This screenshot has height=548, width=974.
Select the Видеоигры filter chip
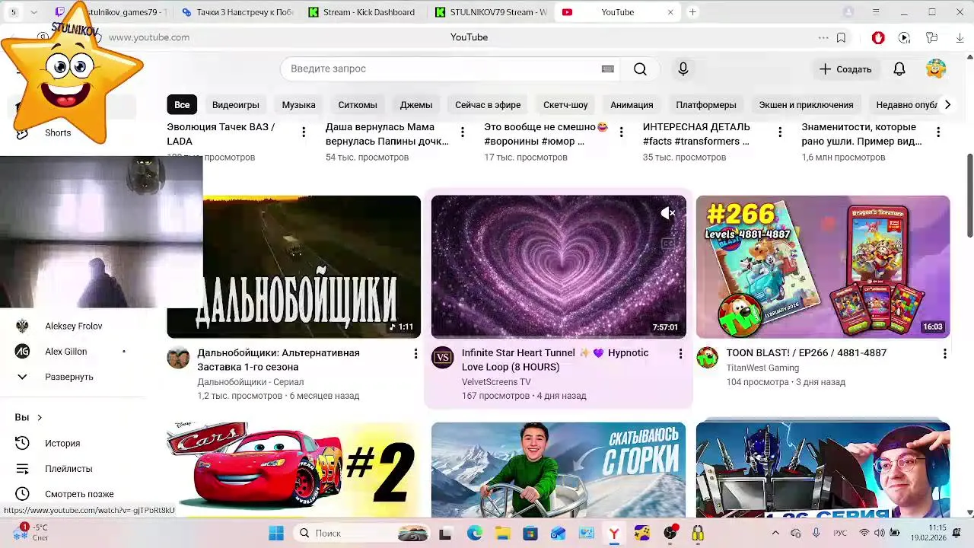[x=236, y=105]
